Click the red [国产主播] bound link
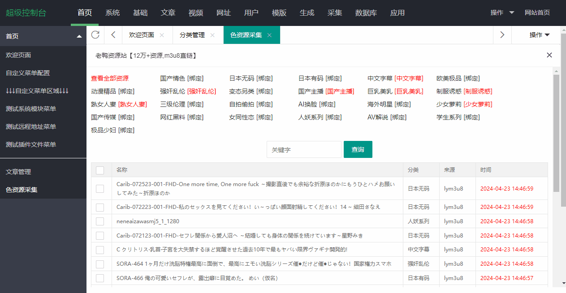 point(340,91)
